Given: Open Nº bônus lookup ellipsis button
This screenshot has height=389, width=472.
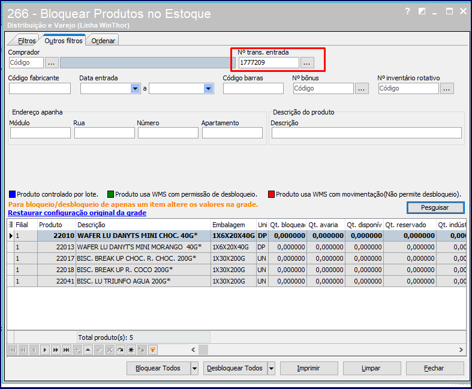Looking at the screenshot, I should pyautogui.click(x=362, y=89).
